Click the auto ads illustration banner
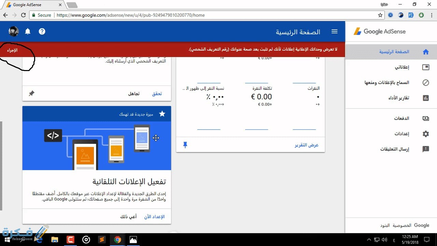Screen dimensions: 437x246 [x=97, y=146]
